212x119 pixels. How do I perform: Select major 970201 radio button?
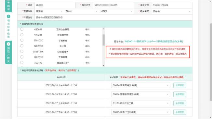[22, 35]
